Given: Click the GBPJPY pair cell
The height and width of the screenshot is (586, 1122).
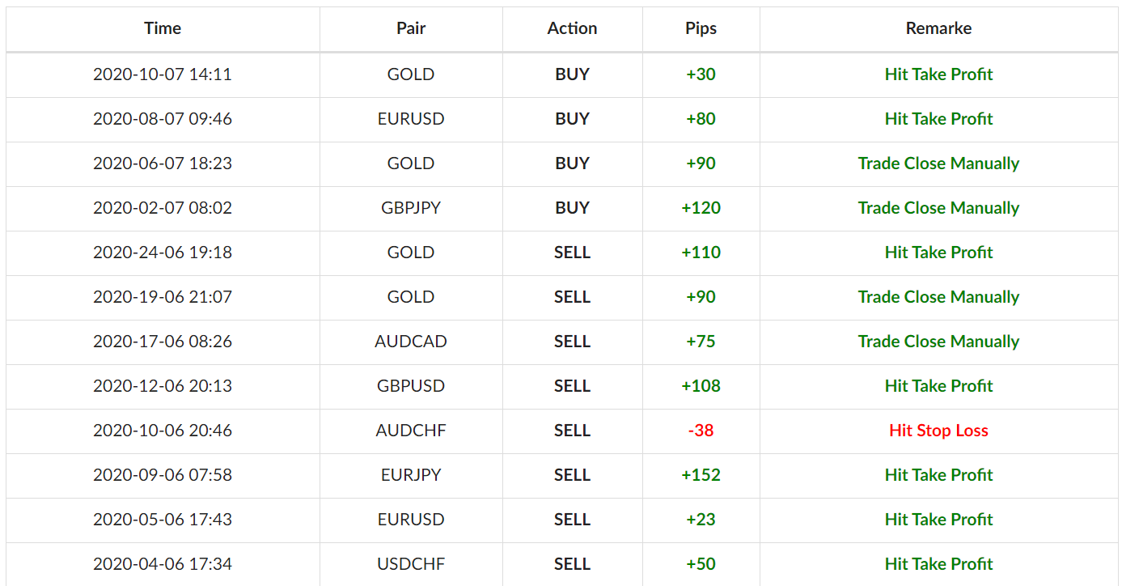Looking at the screenshot, I should pos(411,208).
